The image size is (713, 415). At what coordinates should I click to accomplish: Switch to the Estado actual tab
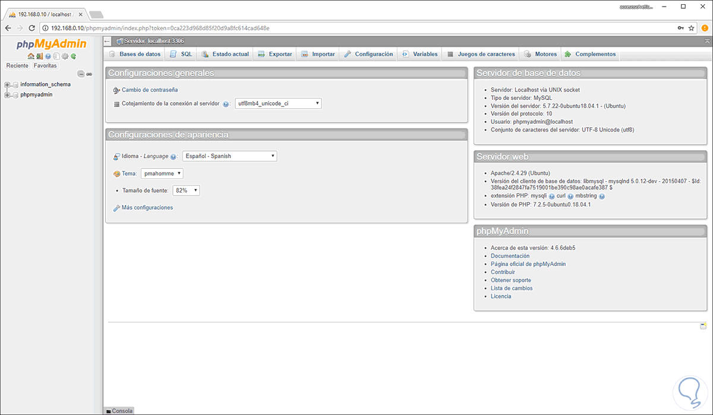pyautogui.click(x=225, y=54)
